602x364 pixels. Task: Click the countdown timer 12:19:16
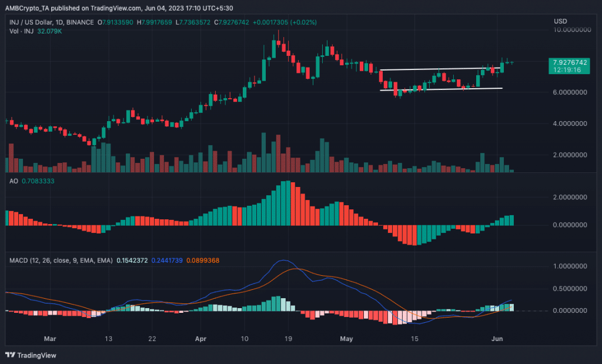567,70
